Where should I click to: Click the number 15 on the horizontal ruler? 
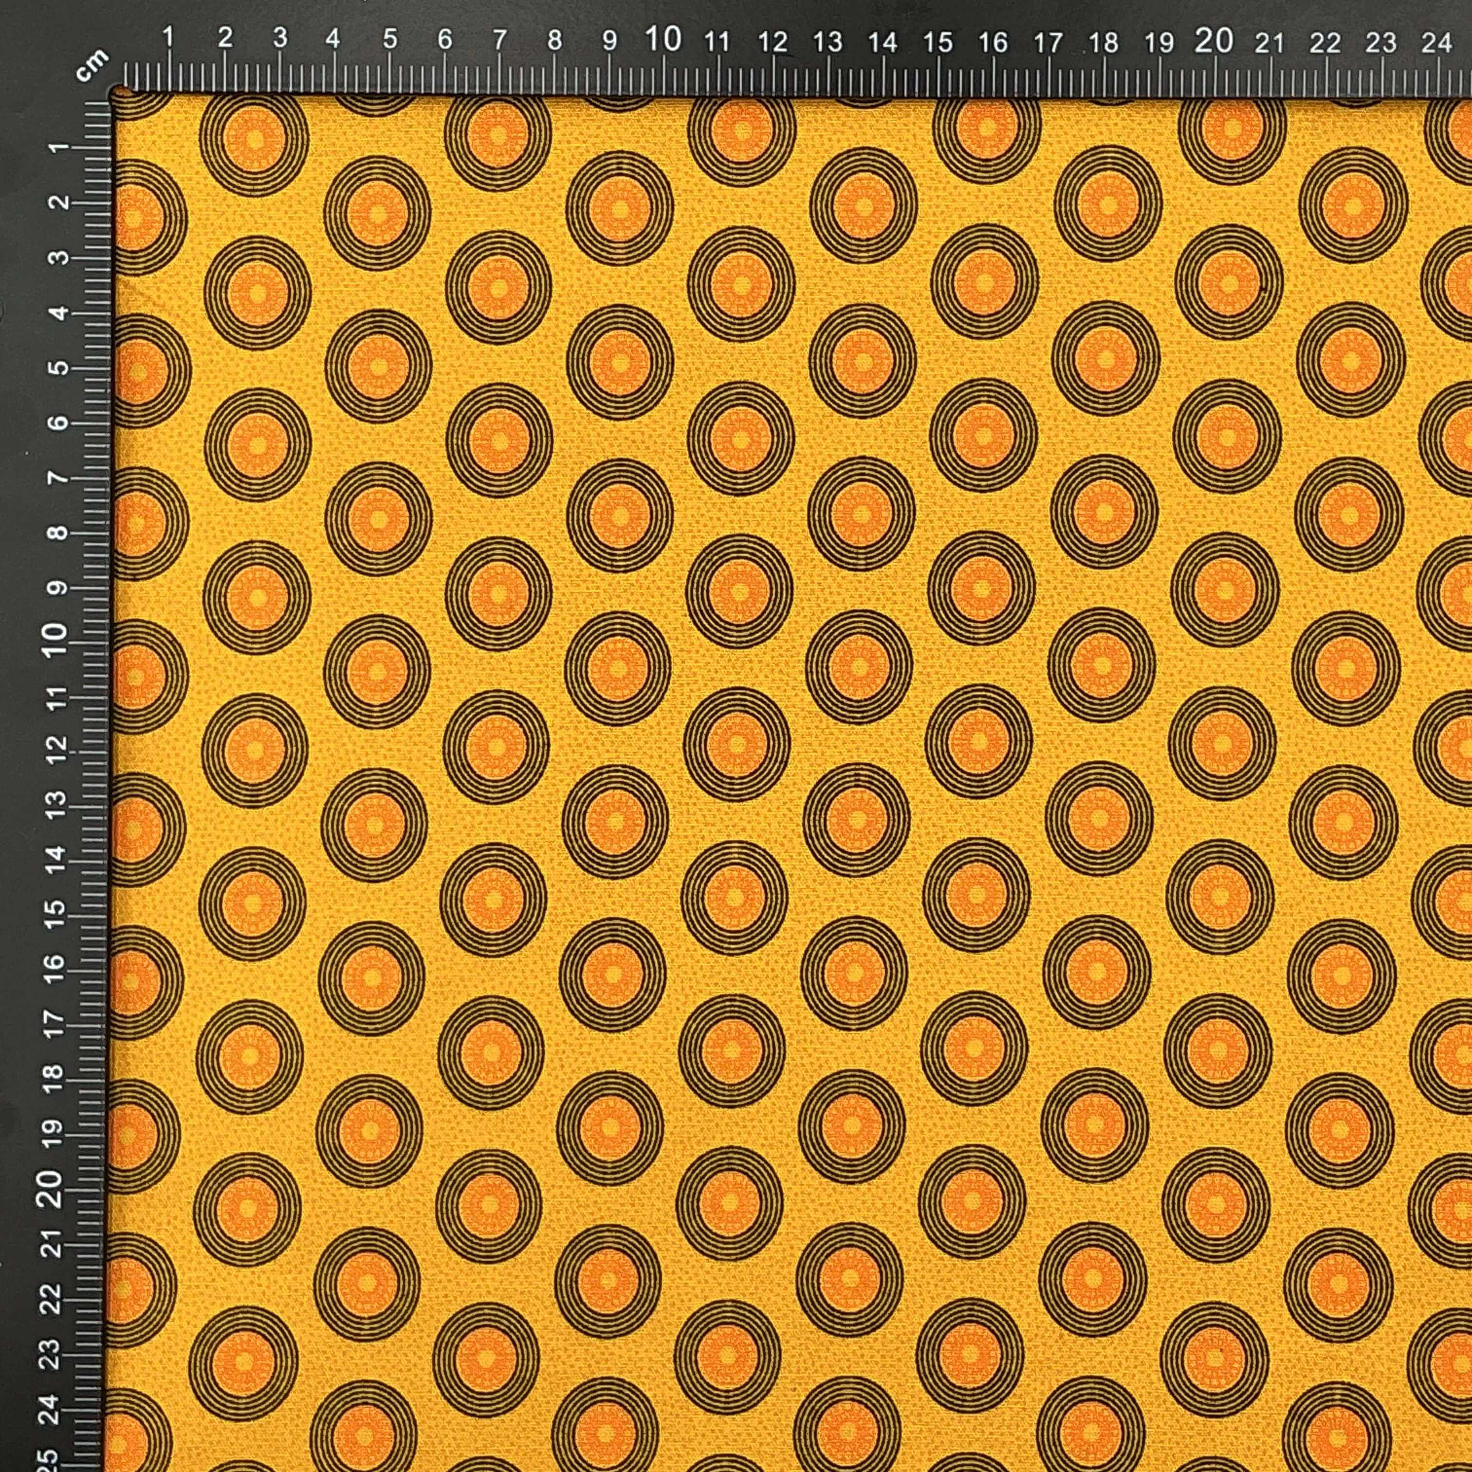pos(937,42)
